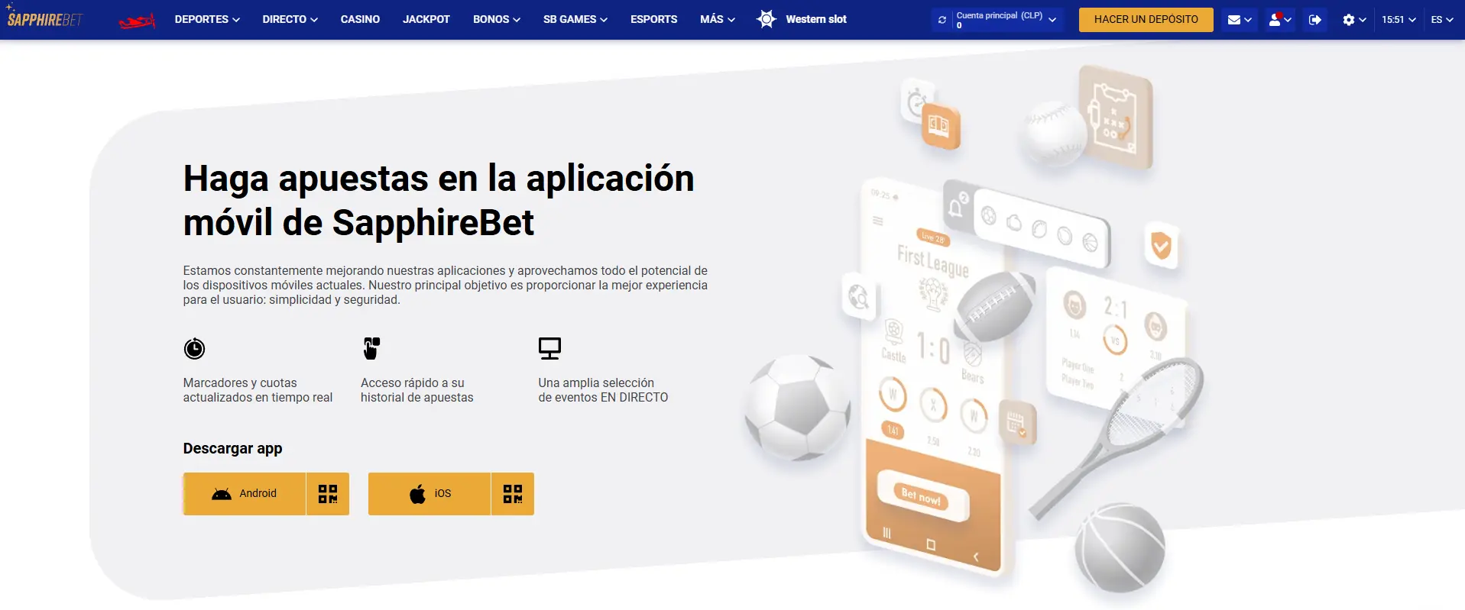This screenshot has width=1465, height=610.
Task: Click the live events monitor icon
Action: [x=549, y=348]
